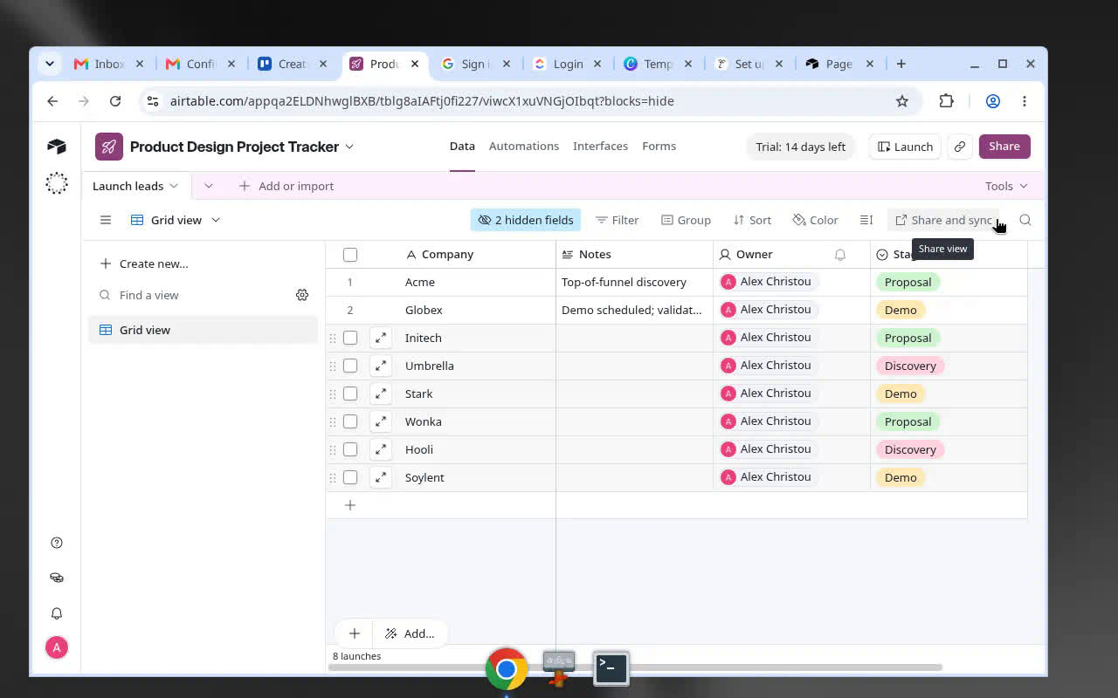Open Sort options
This screenshot has width=1118, height=698.
click(x=752, y=220)
